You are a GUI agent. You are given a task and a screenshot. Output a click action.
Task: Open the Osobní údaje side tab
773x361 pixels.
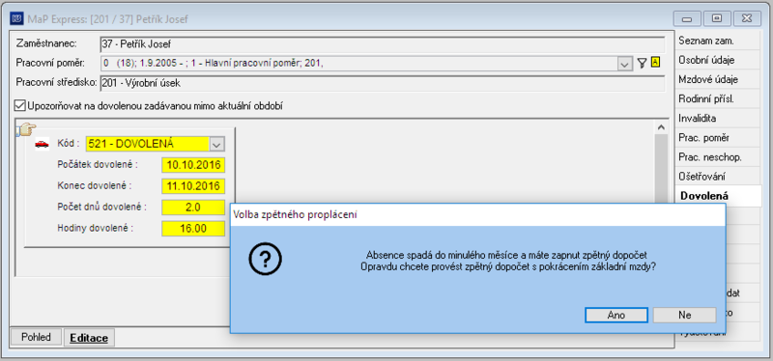click(x=718, y=61)
